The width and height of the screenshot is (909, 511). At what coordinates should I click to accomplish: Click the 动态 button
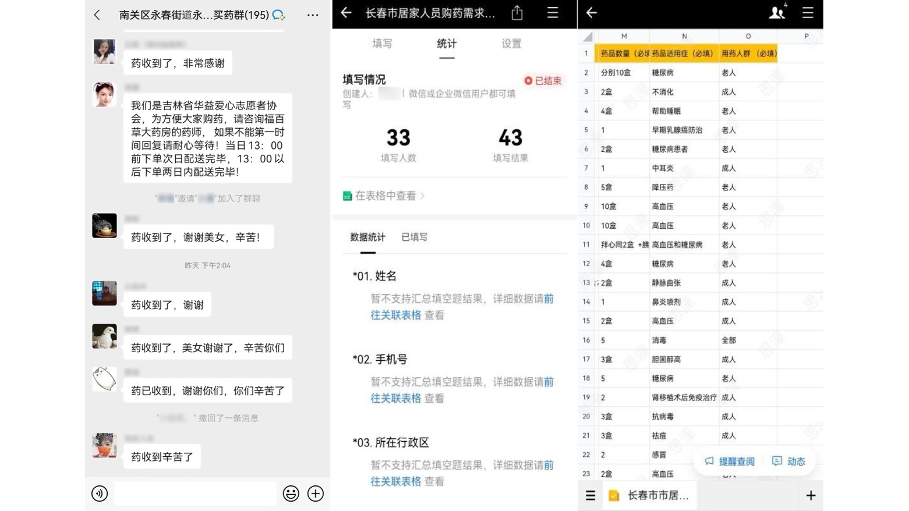pyautogui.click(x=789, y=462)
